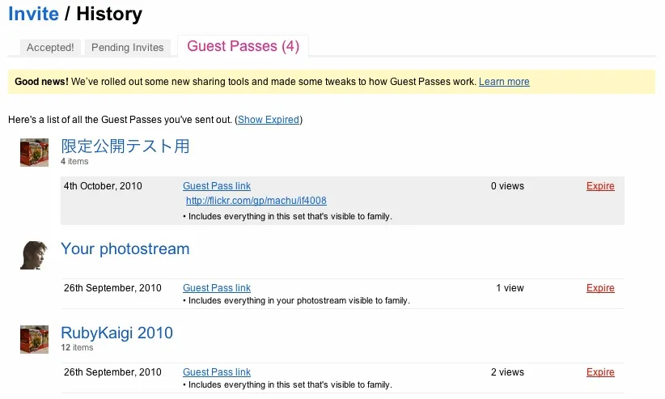Viewport: 665px width, 399px height.
Task: Switch to Pending Invites tab
Action: pyautogui.click(x=128, y=48)
